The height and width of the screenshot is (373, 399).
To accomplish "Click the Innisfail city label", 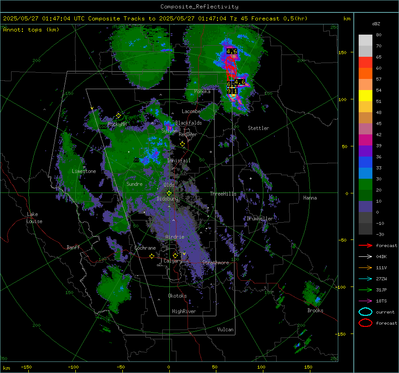I will [x=179, y=161].
